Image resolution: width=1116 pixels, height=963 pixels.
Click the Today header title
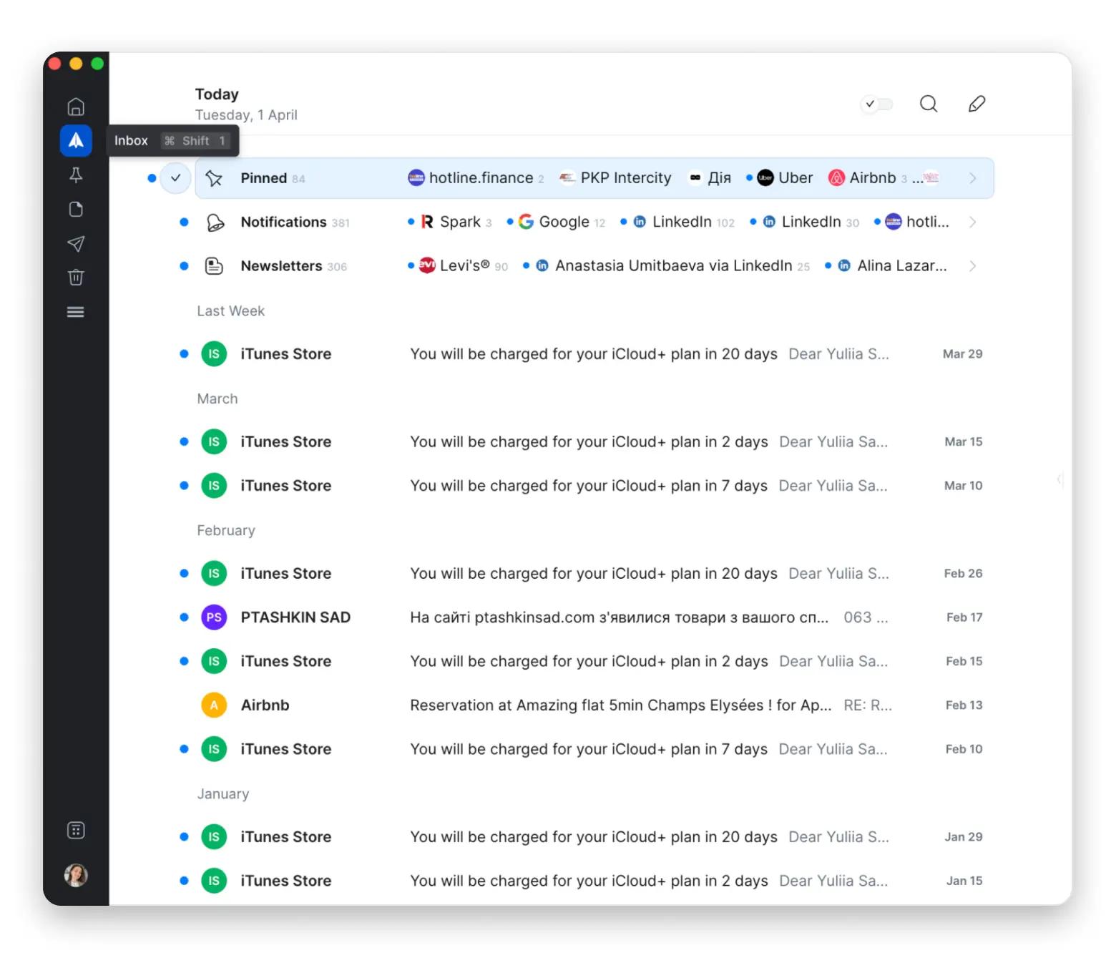(217, 94)
